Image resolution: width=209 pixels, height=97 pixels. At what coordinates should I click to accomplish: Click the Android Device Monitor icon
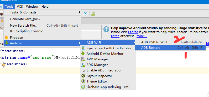[83, 54]
